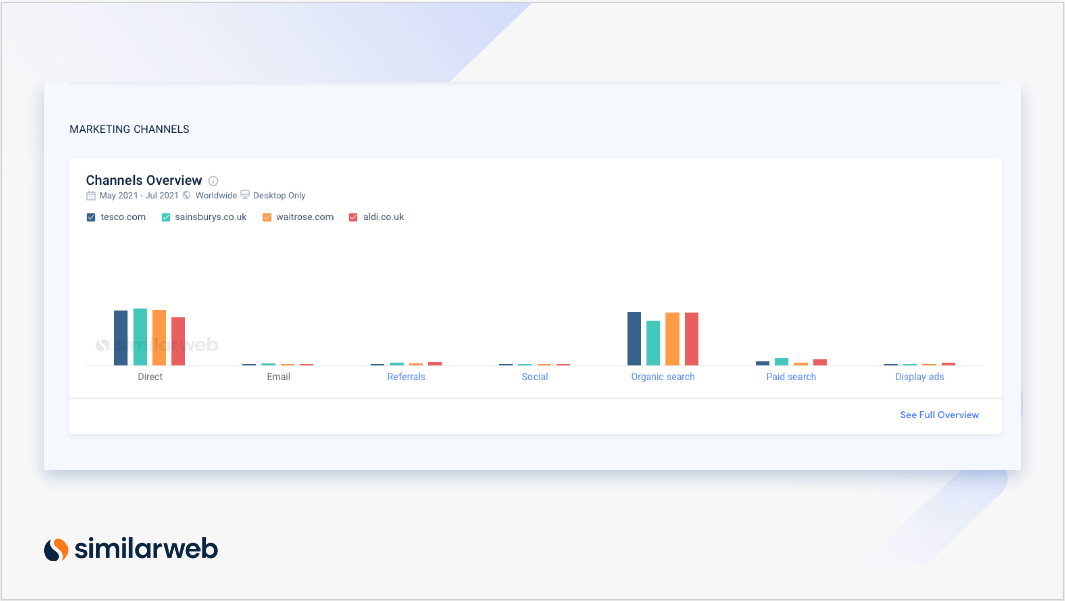The height and width of the screenshot is (601, 1065).
Task: Select the Social channel link
Action: [x=535, y=377]
